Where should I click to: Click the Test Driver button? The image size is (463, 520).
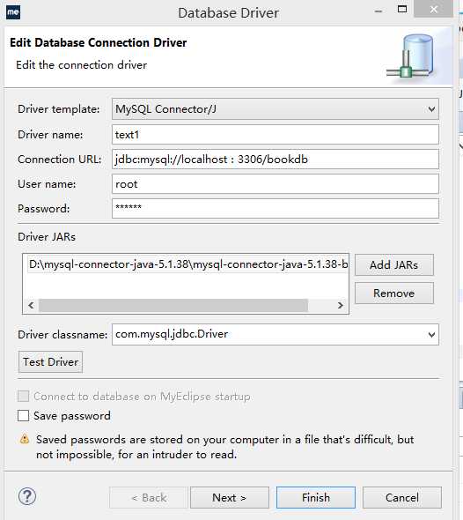(x=50, y=362)
